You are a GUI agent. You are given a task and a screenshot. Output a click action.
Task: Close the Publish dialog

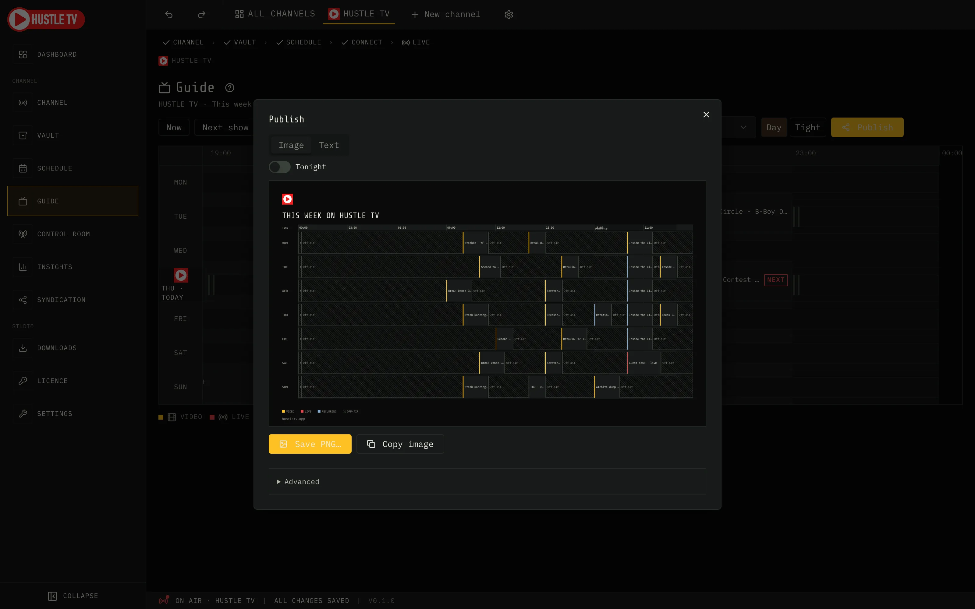point(706,115)
